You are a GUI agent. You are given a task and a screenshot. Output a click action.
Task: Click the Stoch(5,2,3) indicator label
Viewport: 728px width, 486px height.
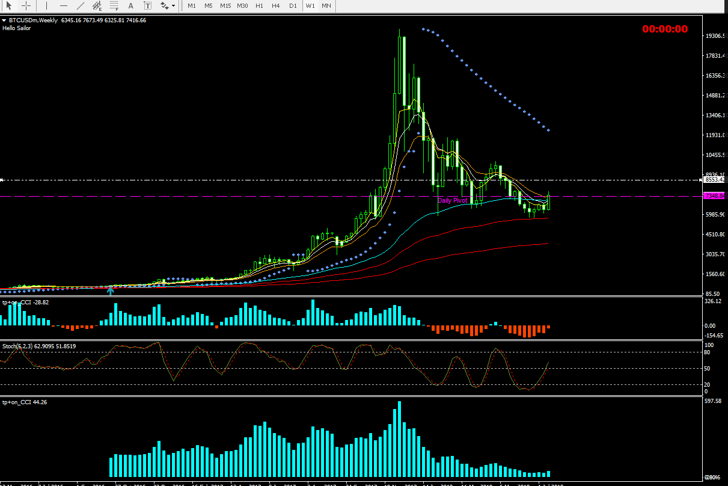click(x=39, y=346)
